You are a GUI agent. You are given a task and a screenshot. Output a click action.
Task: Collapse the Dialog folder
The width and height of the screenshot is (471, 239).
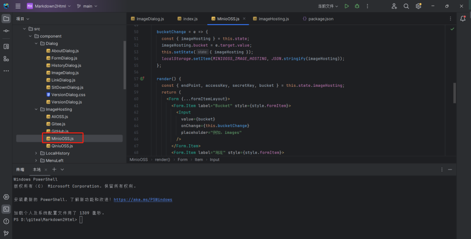point(36,43)
